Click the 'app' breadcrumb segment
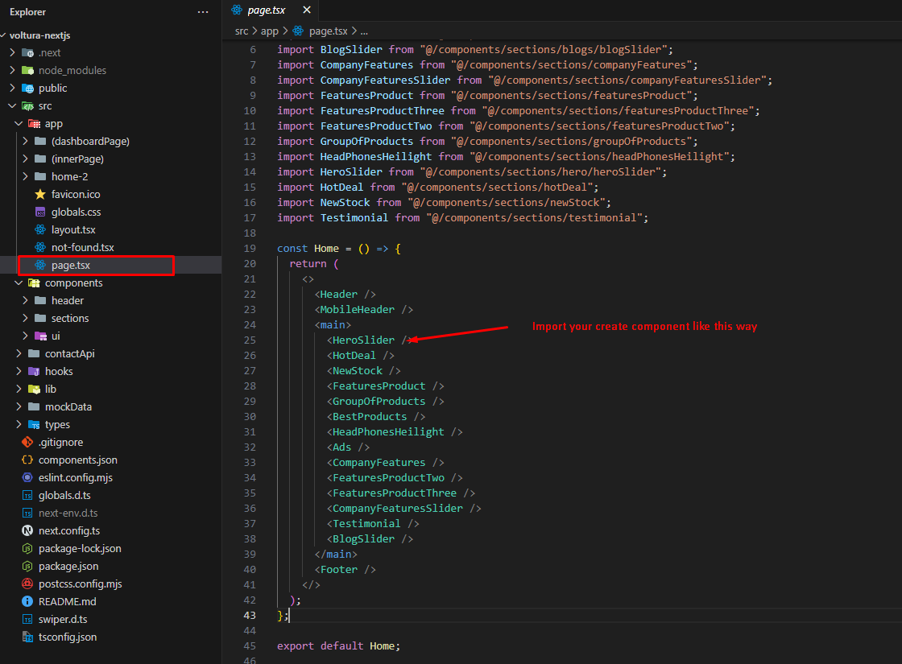Screen dimensions: 902x664 [x=269, y=31]
